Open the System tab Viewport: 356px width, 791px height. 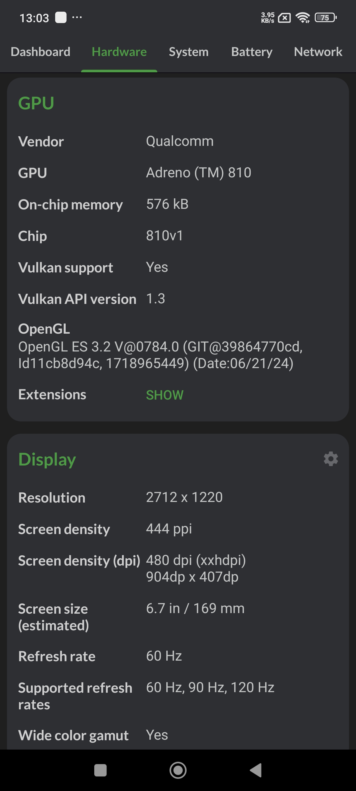[x=189, y=52]
